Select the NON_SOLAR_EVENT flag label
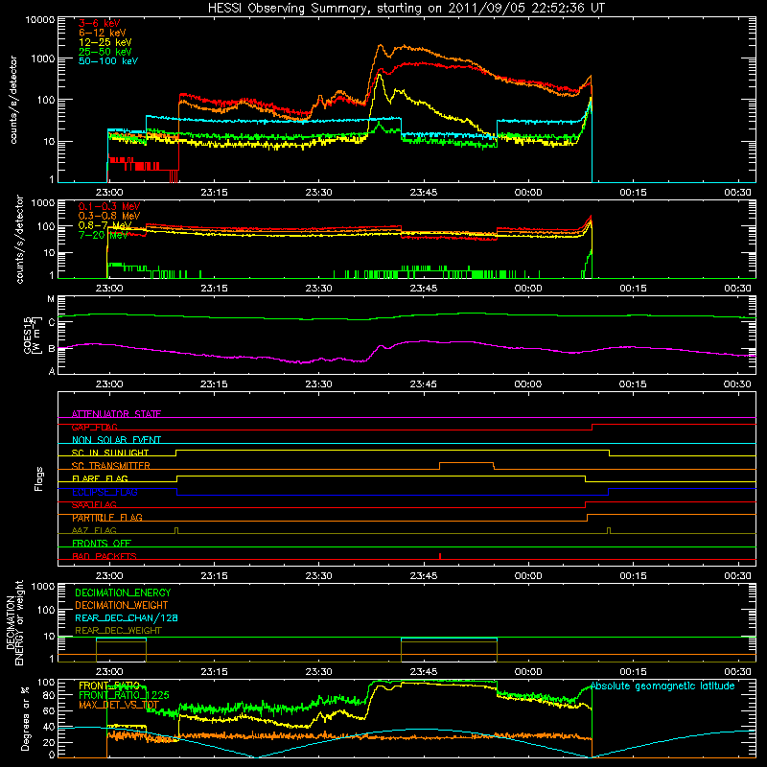Screen dimensions: 767x767 click(x=116, y=440)
